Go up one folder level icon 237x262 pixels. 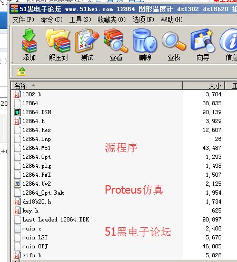[21, 72]
